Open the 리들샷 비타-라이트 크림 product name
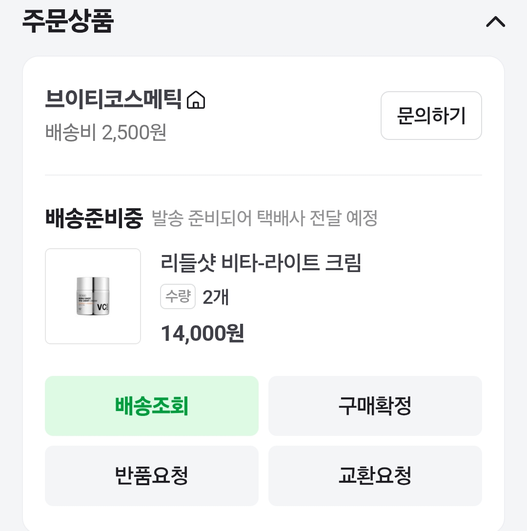 (x=261, y=263)
